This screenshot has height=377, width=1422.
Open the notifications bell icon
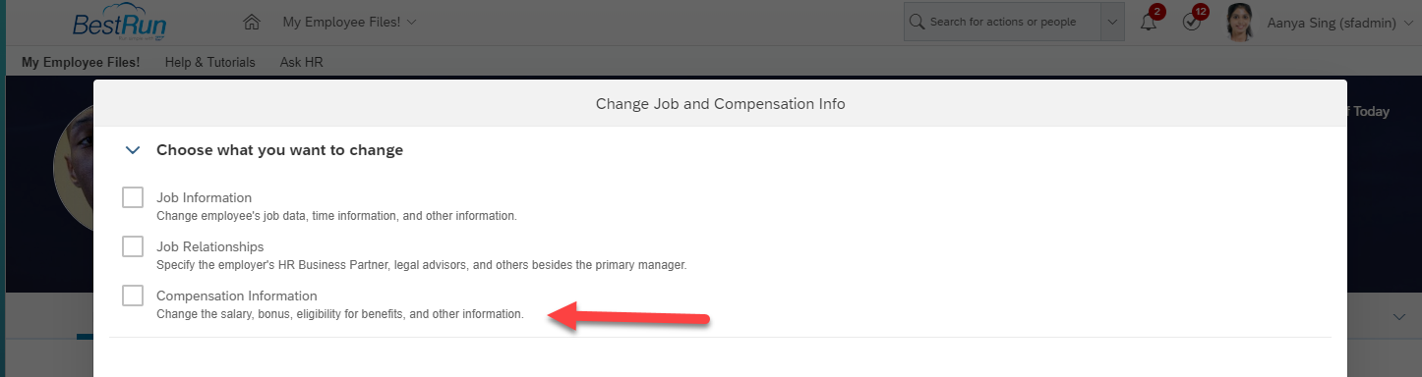pyautogui.click(x=1149, y=22)
